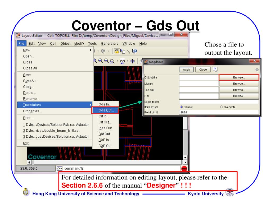Click the cat:gdsout title bar icon
This screenshot has width=271, height=203.
146,62
